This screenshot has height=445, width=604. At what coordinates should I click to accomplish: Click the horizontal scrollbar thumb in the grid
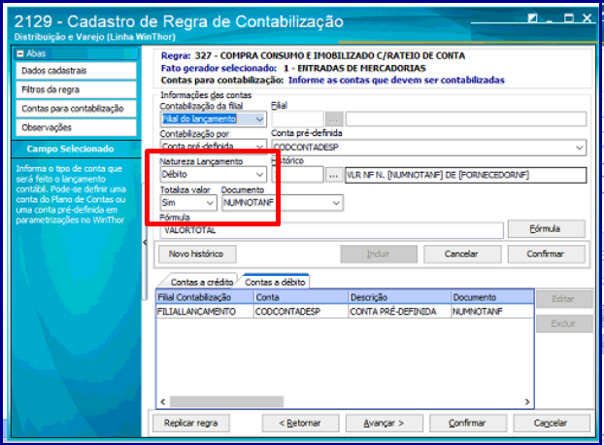click(226, 402)
